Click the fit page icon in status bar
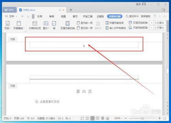 [165, 119]
